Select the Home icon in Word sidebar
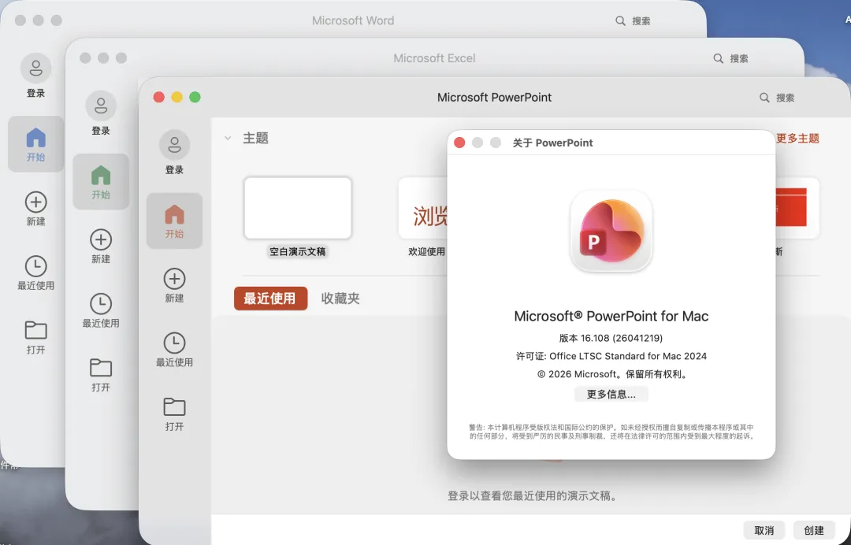 pyautogui.click(x=35, y=138)
